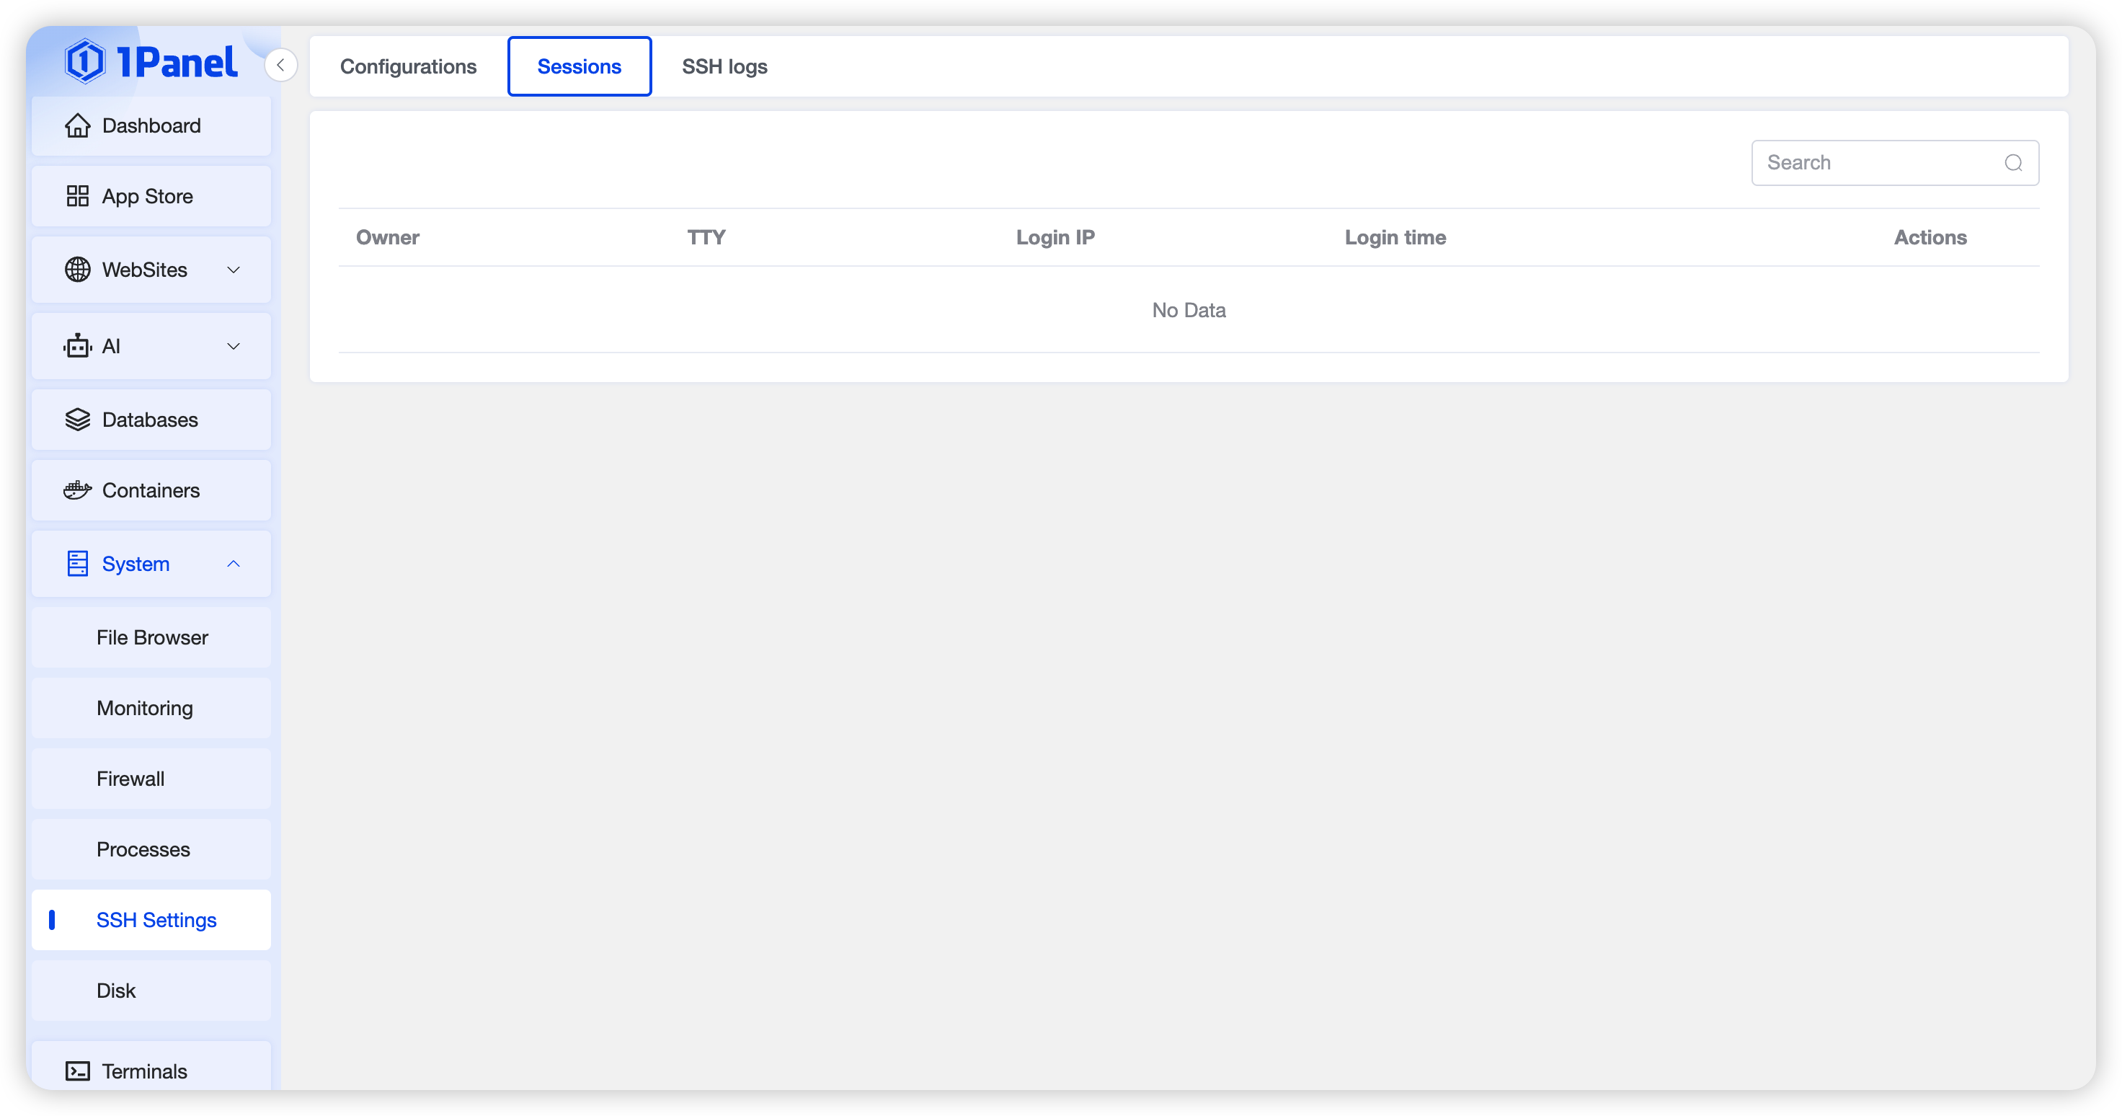Expand the AI menu chevron
This screenshot has height=1116, width=2122.
pos(233,346)
